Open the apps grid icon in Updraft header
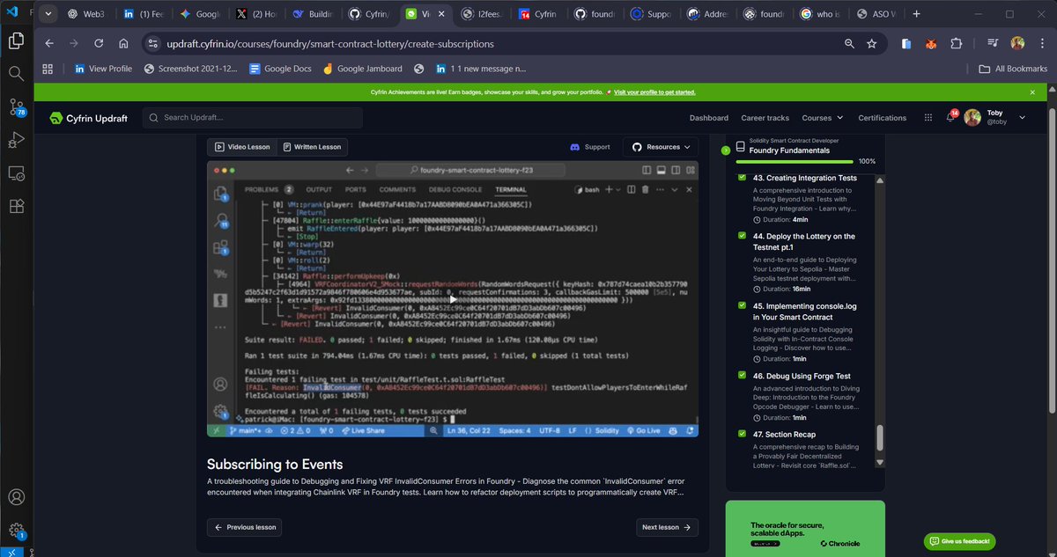 [928, 117]
